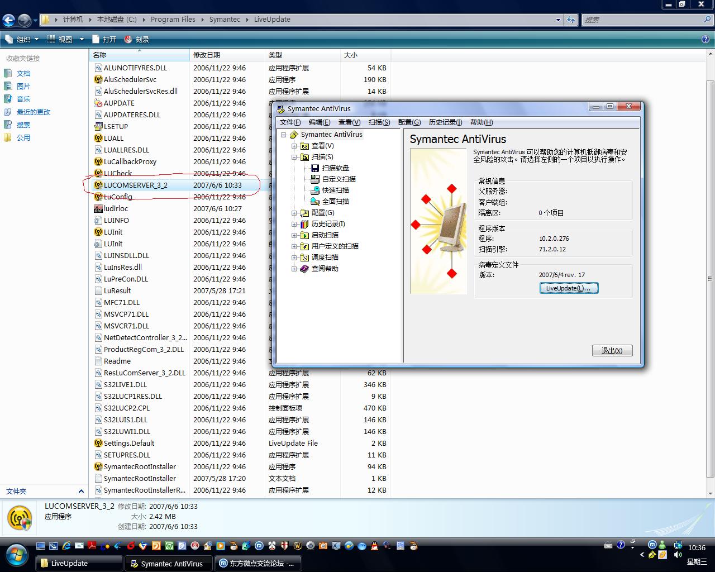Click the Explorer search input field
Viewport: 715px width, 572px height.
pos(642,20)
